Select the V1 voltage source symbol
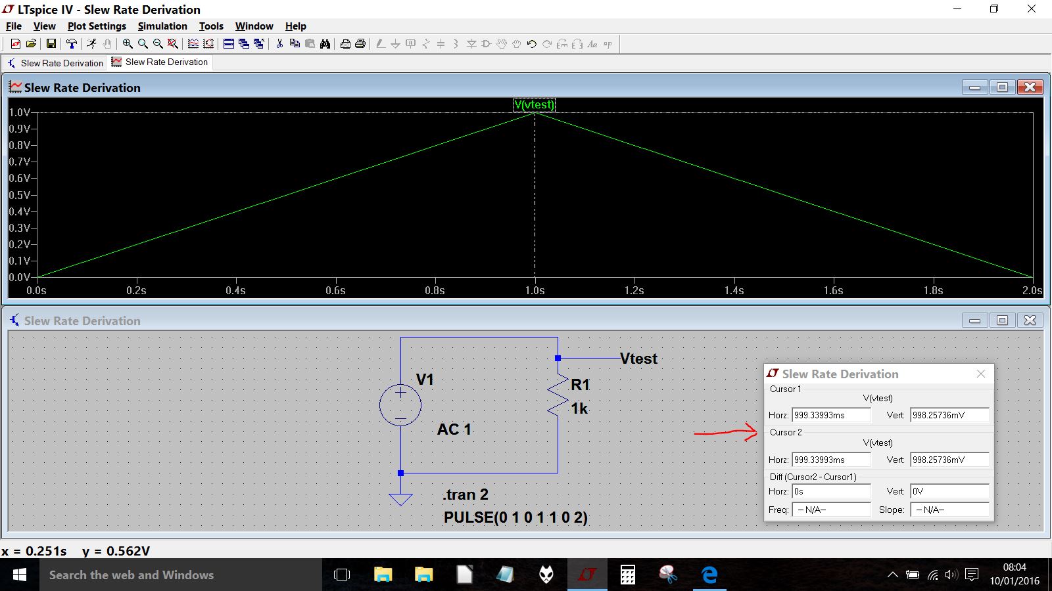The image size is (1052, 591). tap(400, 405)
